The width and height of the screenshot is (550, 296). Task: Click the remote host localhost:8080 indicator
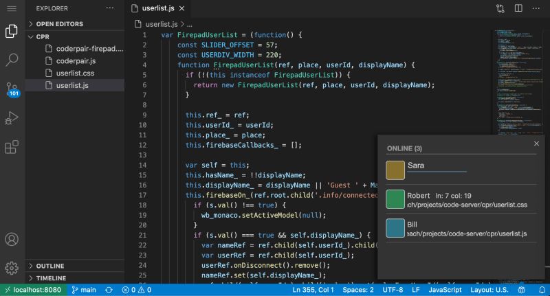point(33,290)
